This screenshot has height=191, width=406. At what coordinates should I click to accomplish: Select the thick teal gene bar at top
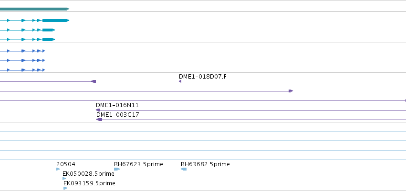pyautogui.click(x=34, y=9)
